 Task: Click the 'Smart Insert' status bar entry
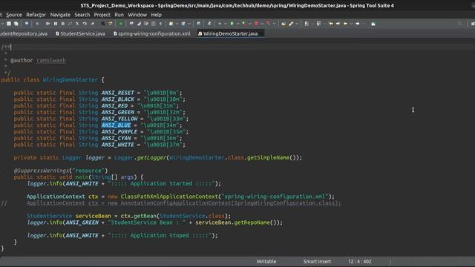(x=317, y=261)
